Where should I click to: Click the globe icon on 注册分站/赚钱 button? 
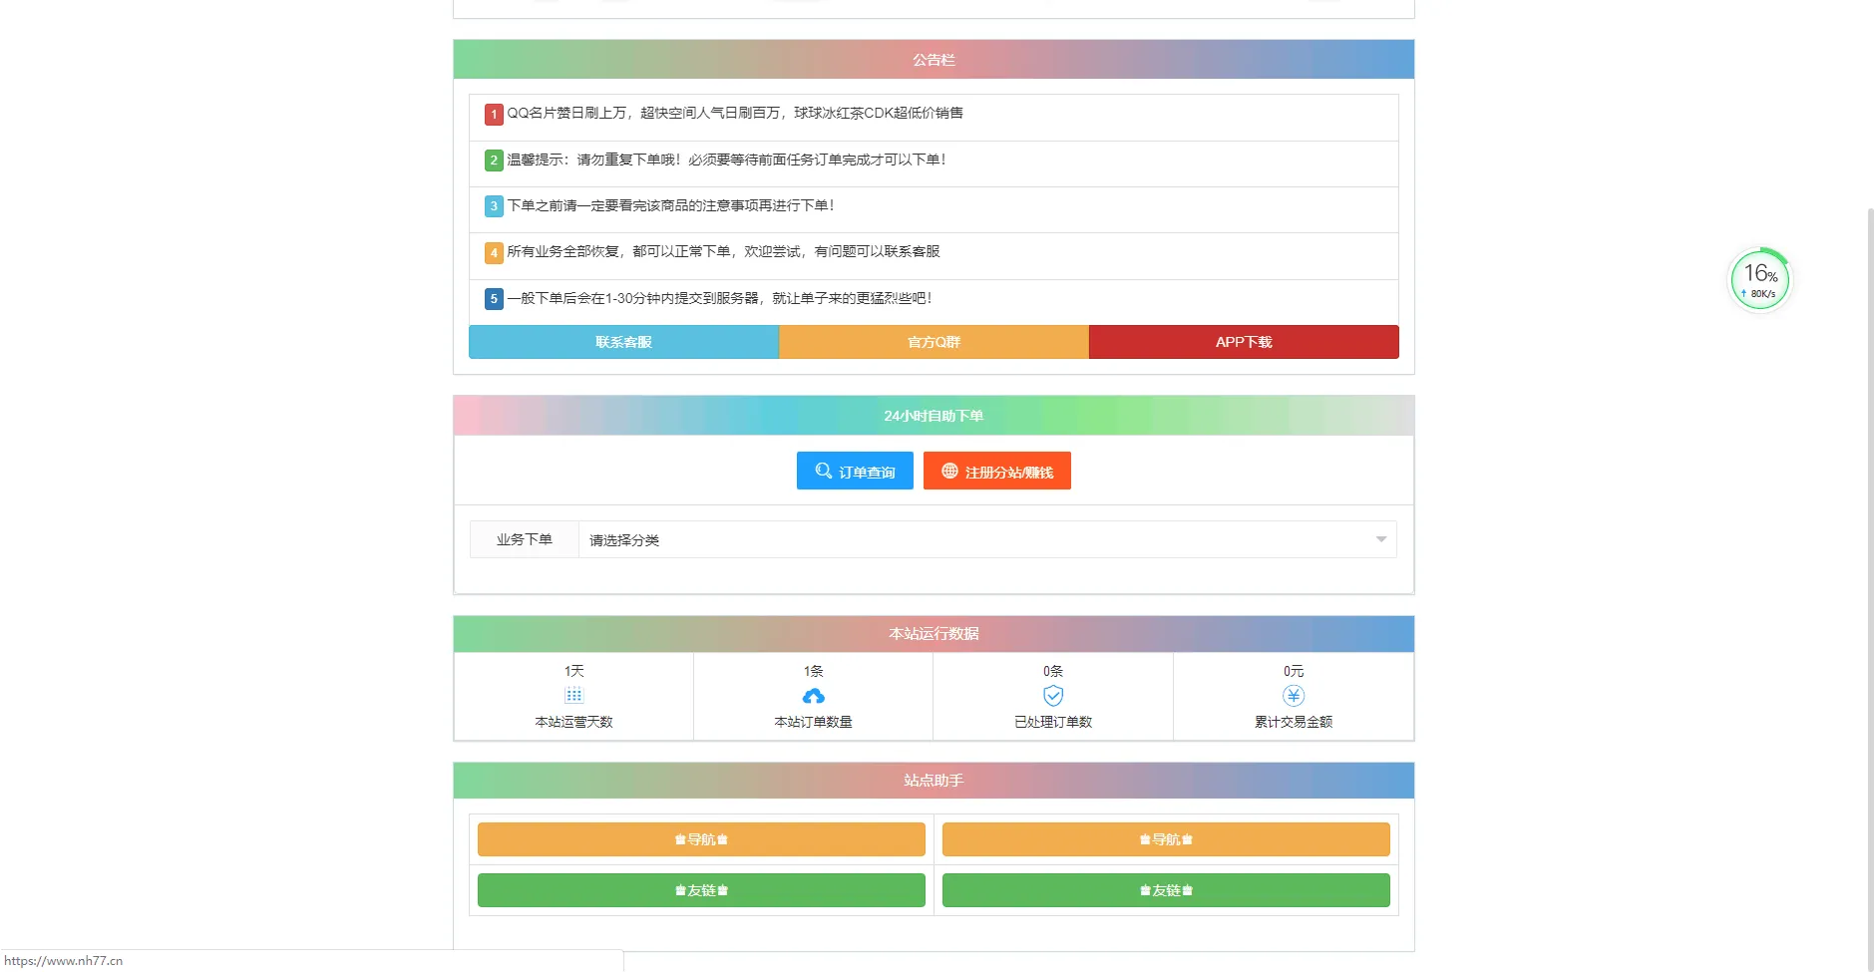pos(948,471)
